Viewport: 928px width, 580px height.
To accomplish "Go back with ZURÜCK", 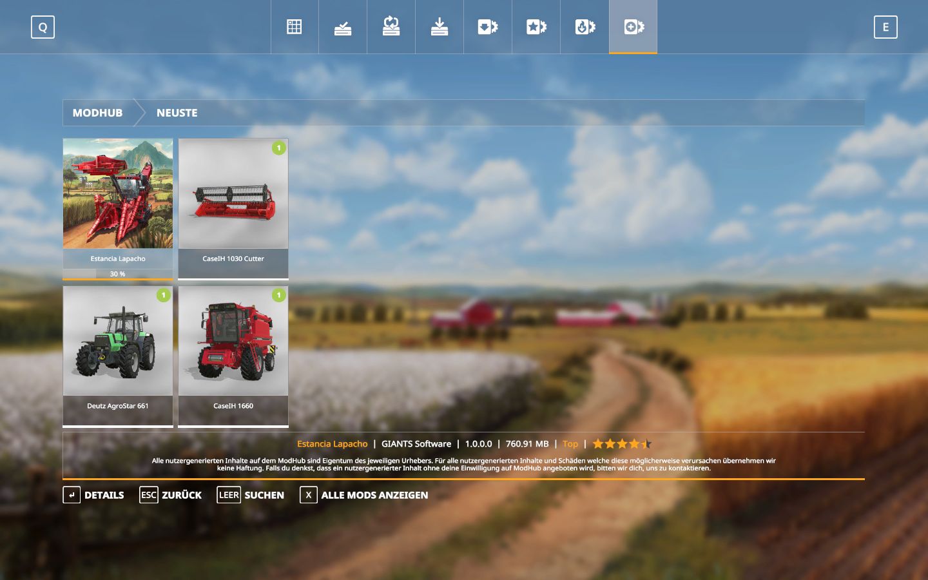I will tap(182, 495).
